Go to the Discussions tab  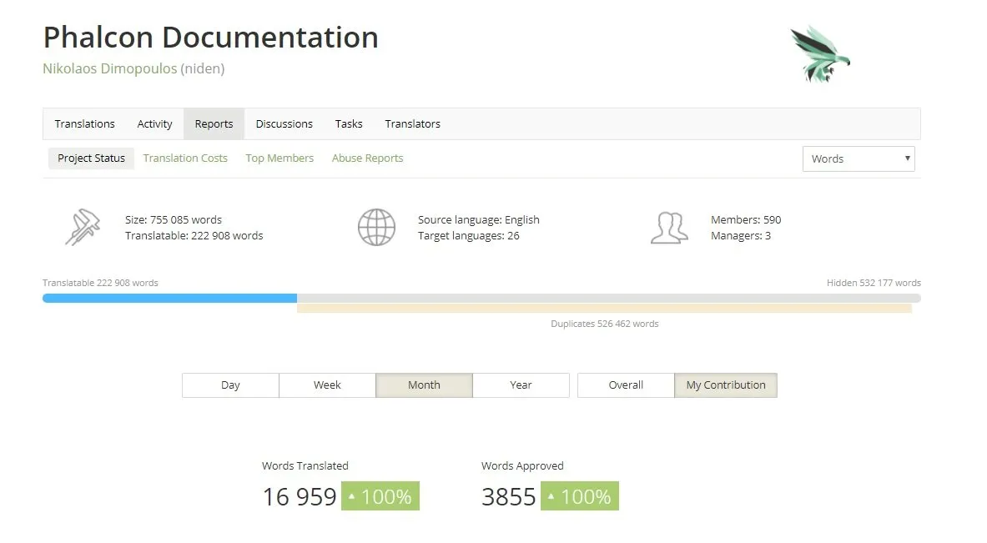pos(284,124)
